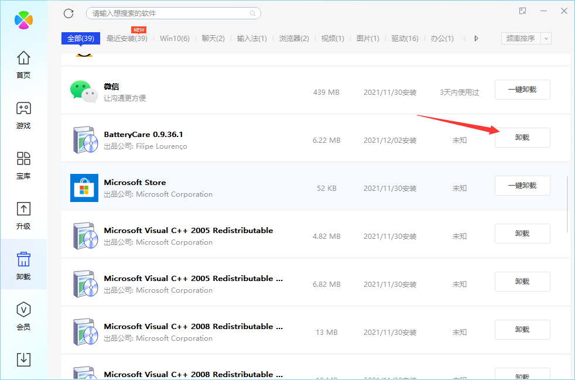Click the 3天内使用过 usage text
575x380 pixels.
pyautogui.click(x=460, y=93)
